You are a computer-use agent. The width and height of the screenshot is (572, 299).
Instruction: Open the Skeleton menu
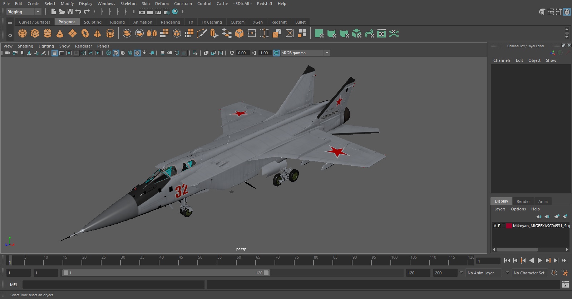click(x=128, y=4)
